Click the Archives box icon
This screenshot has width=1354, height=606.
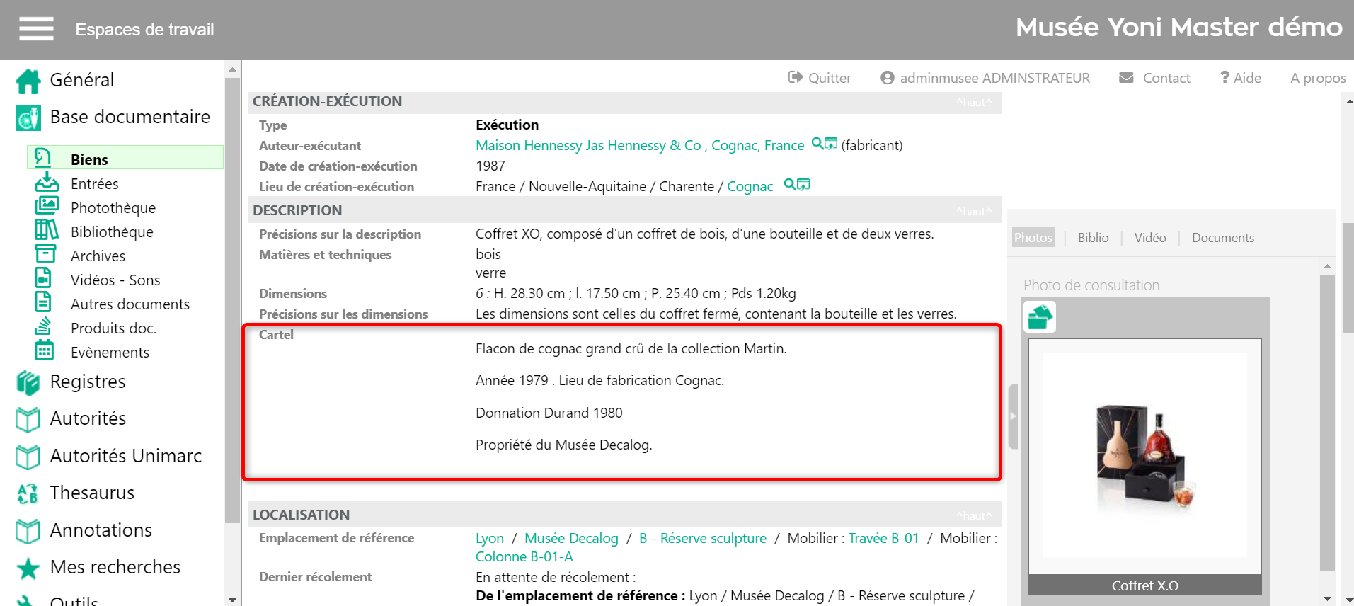click(x=45, y=255)
